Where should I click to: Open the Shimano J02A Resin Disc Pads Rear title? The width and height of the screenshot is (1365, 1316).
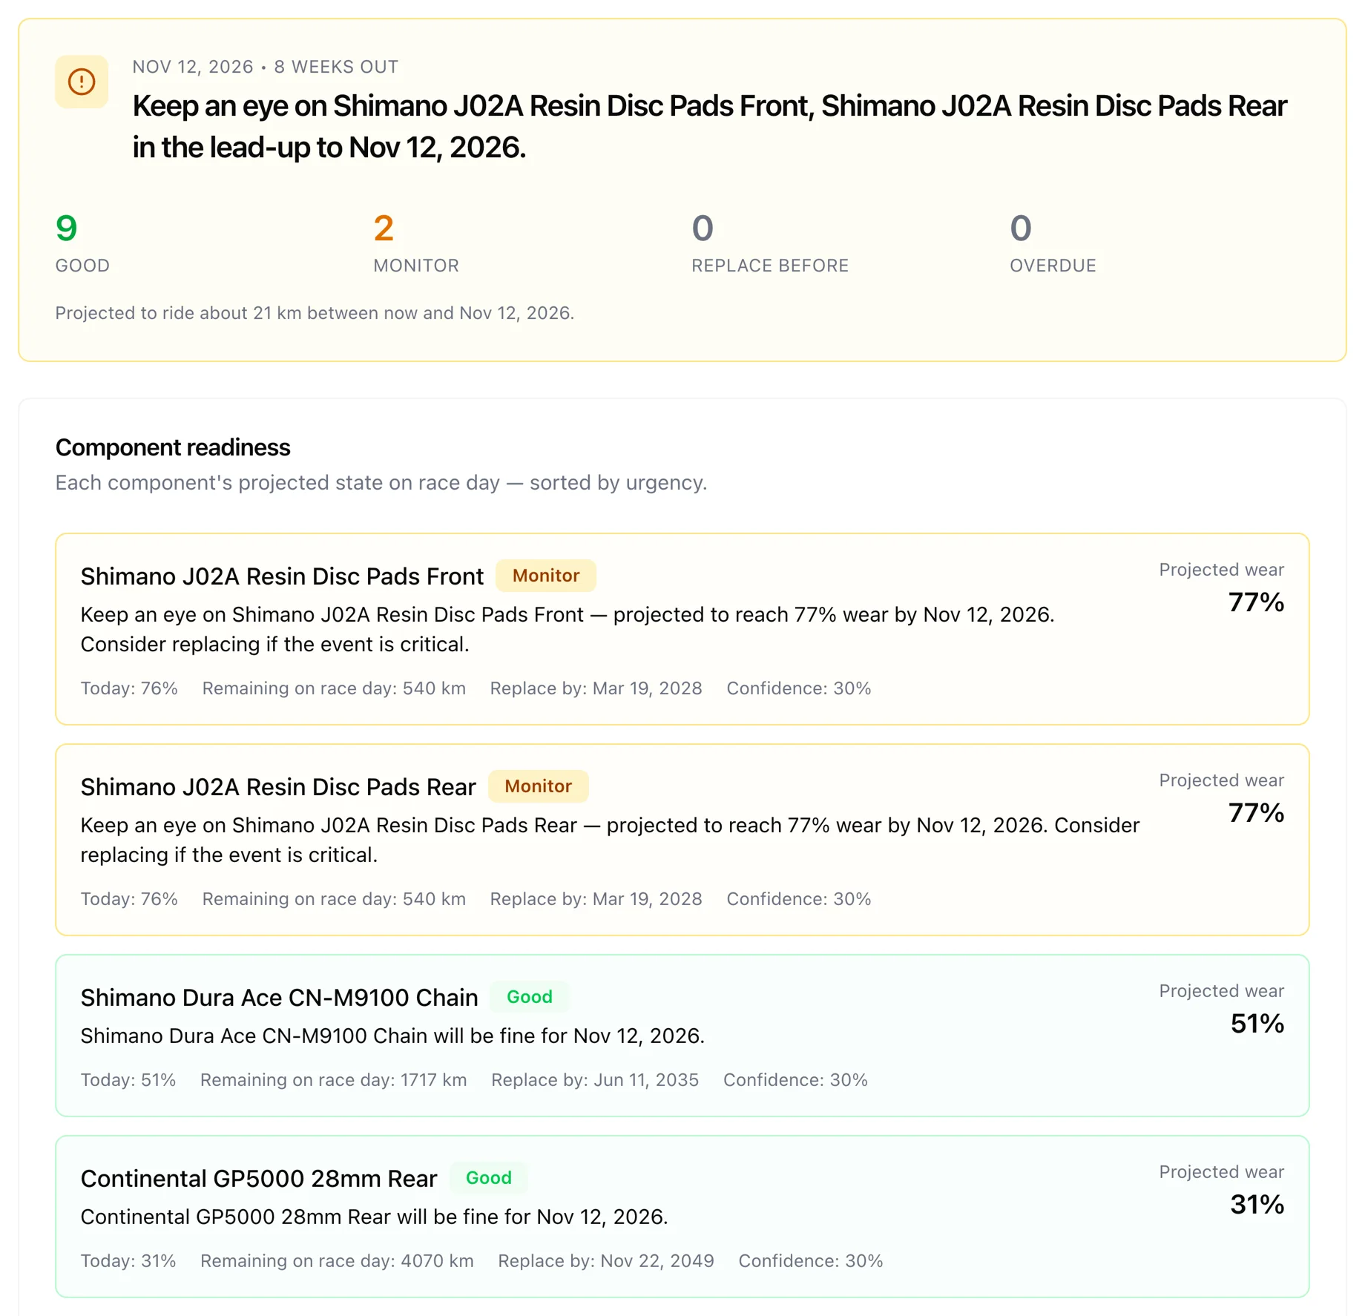[x=278, y=787]
